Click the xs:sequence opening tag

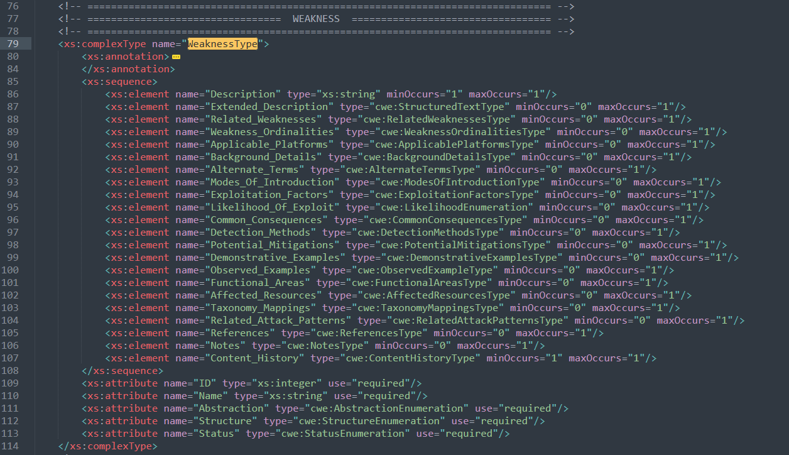119,82
